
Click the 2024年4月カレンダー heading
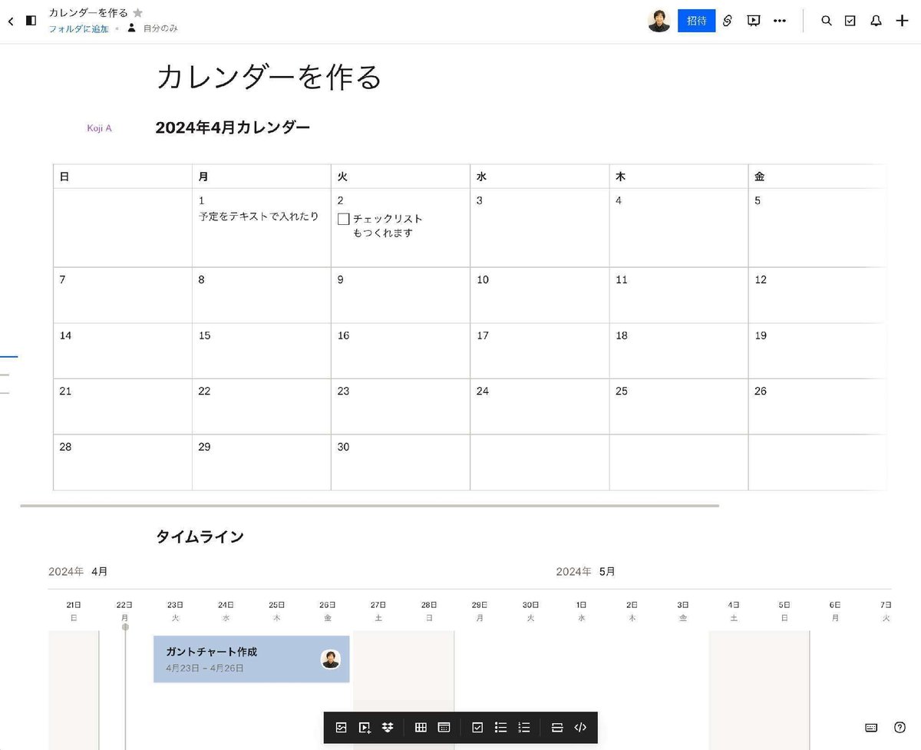pos(233,127)
